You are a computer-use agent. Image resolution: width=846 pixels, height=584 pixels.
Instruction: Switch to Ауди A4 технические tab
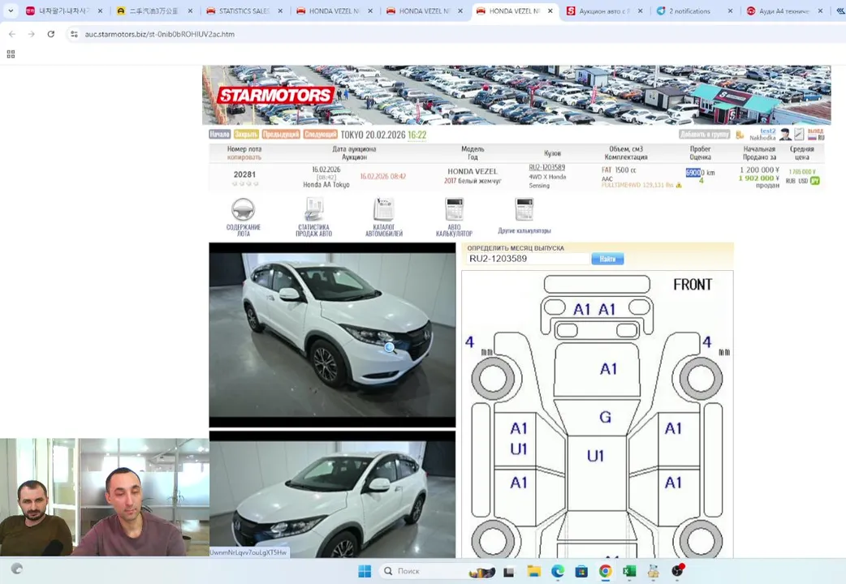tap(783, 11)
